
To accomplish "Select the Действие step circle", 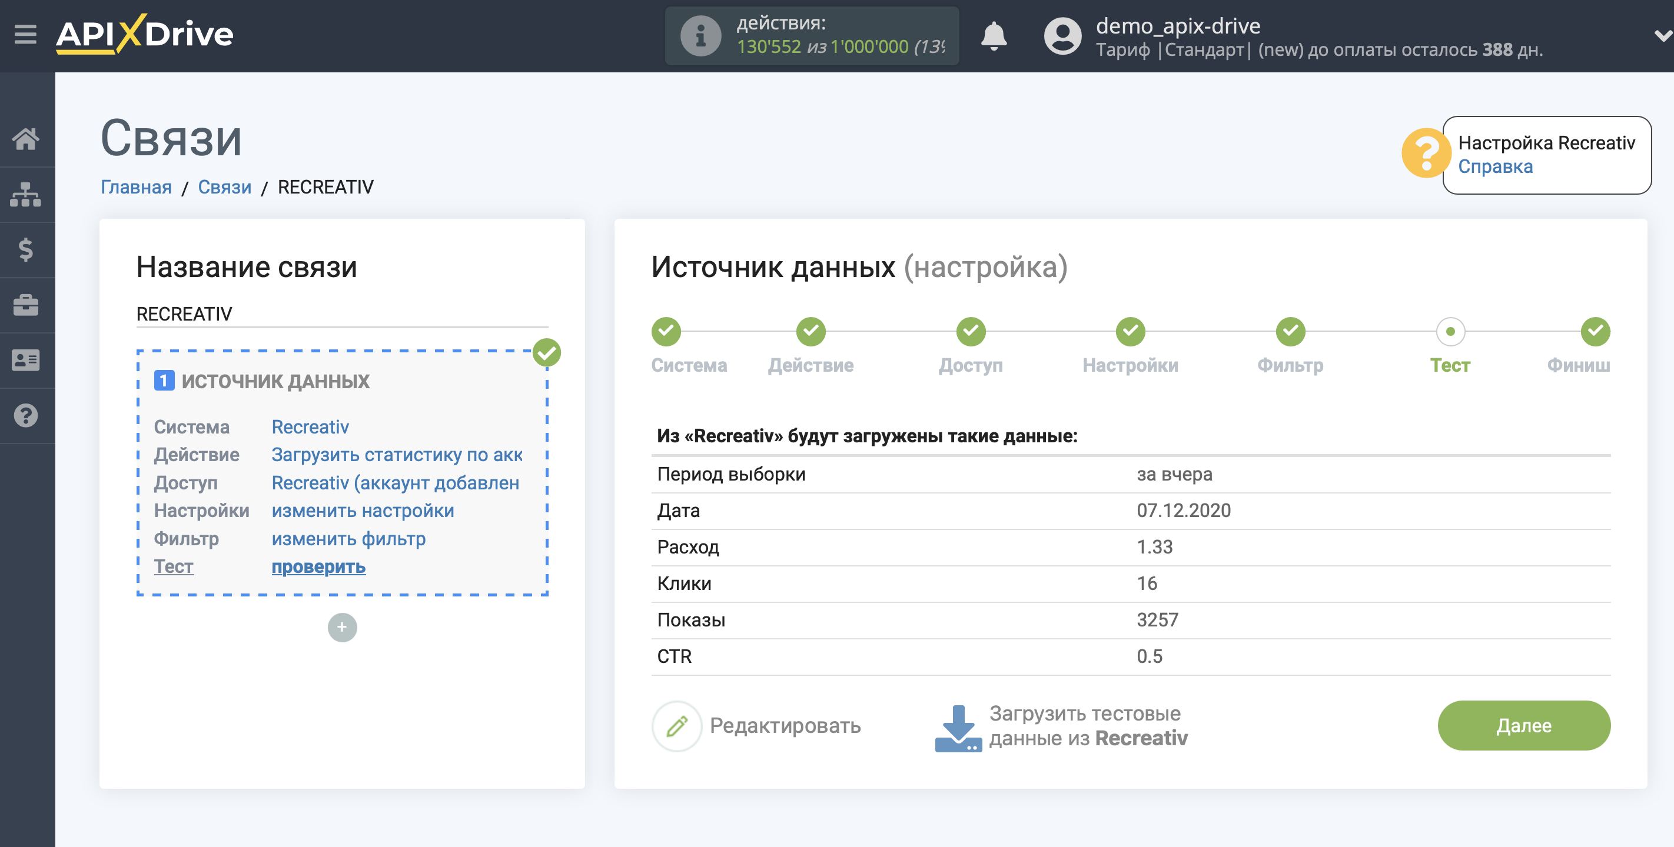I will click(811, 331).
